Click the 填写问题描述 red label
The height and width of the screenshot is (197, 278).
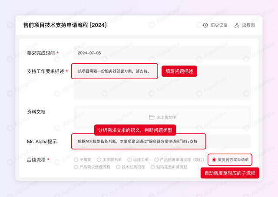[179, 71]
